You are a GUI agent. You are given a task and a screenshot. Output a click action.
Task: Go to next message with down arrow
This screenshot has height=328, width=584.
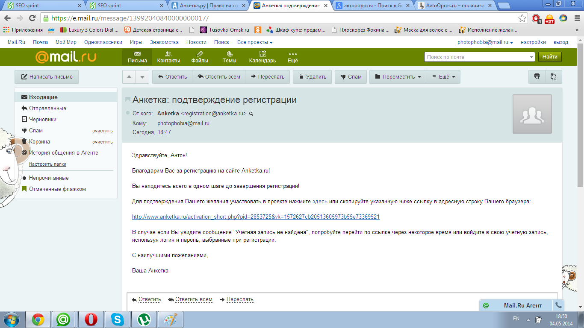coord(142,77)
